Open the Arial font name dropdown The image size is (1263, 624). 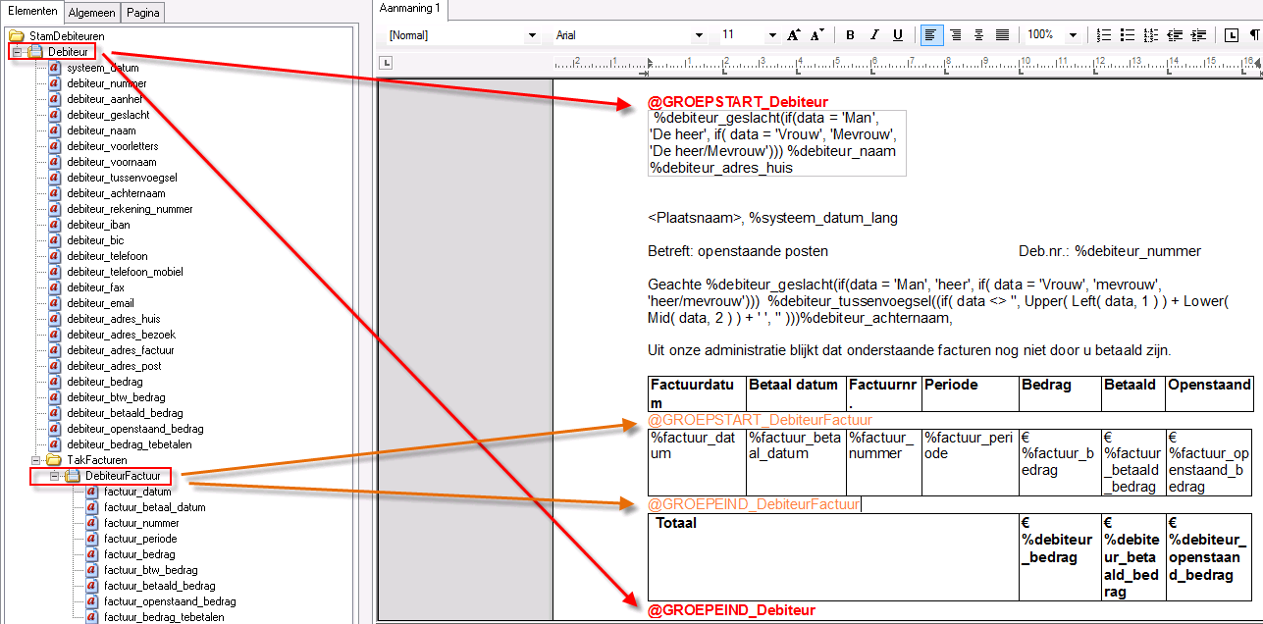click(x=699, y=35)
